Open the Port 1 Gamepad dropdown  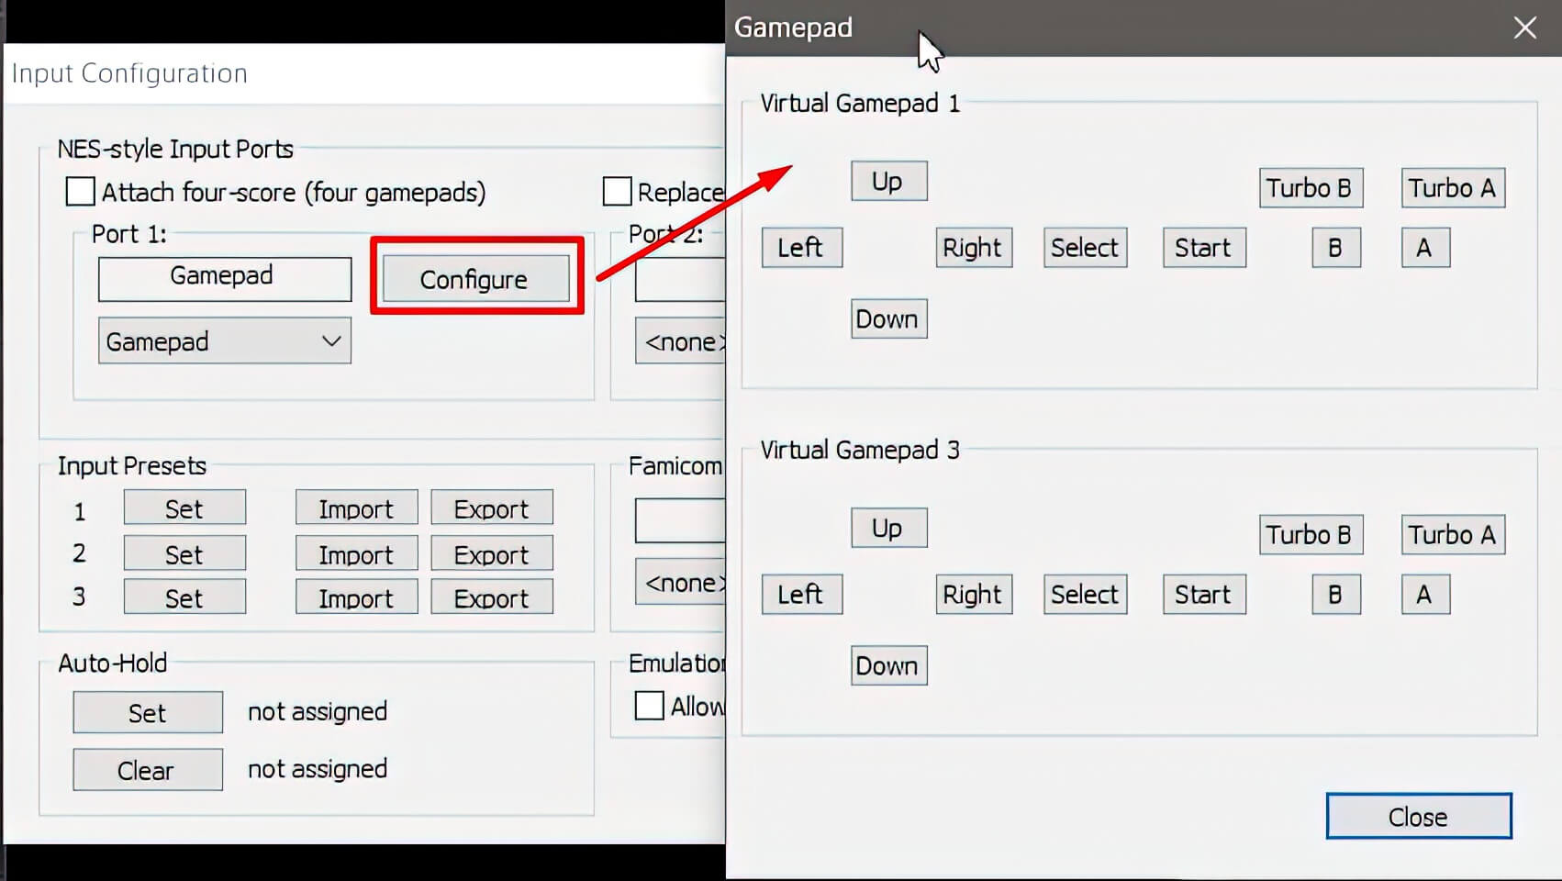click(224, 341)
